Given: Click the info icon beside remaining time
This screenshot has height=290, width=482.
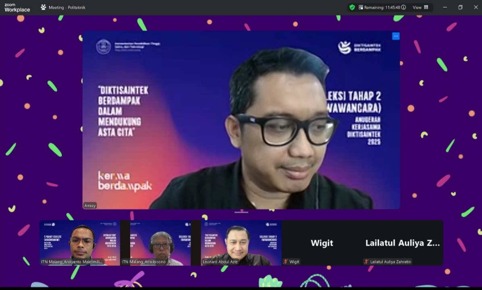Looking at the screenshot, I should click(403, 7).
